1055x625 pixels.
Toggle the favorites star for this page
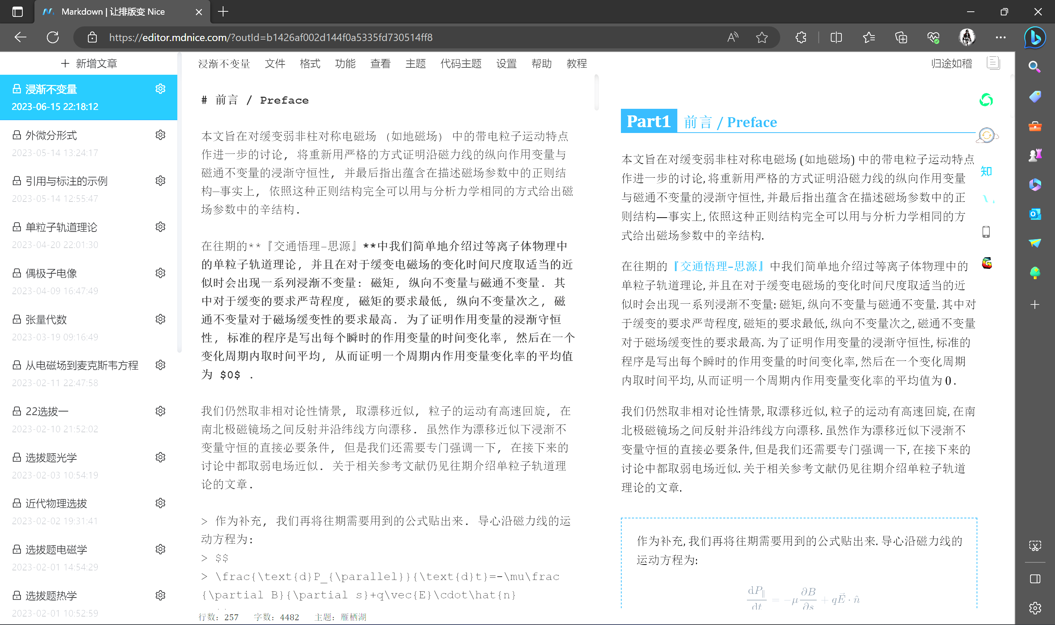pyautogui.click(x=762, y=37)
